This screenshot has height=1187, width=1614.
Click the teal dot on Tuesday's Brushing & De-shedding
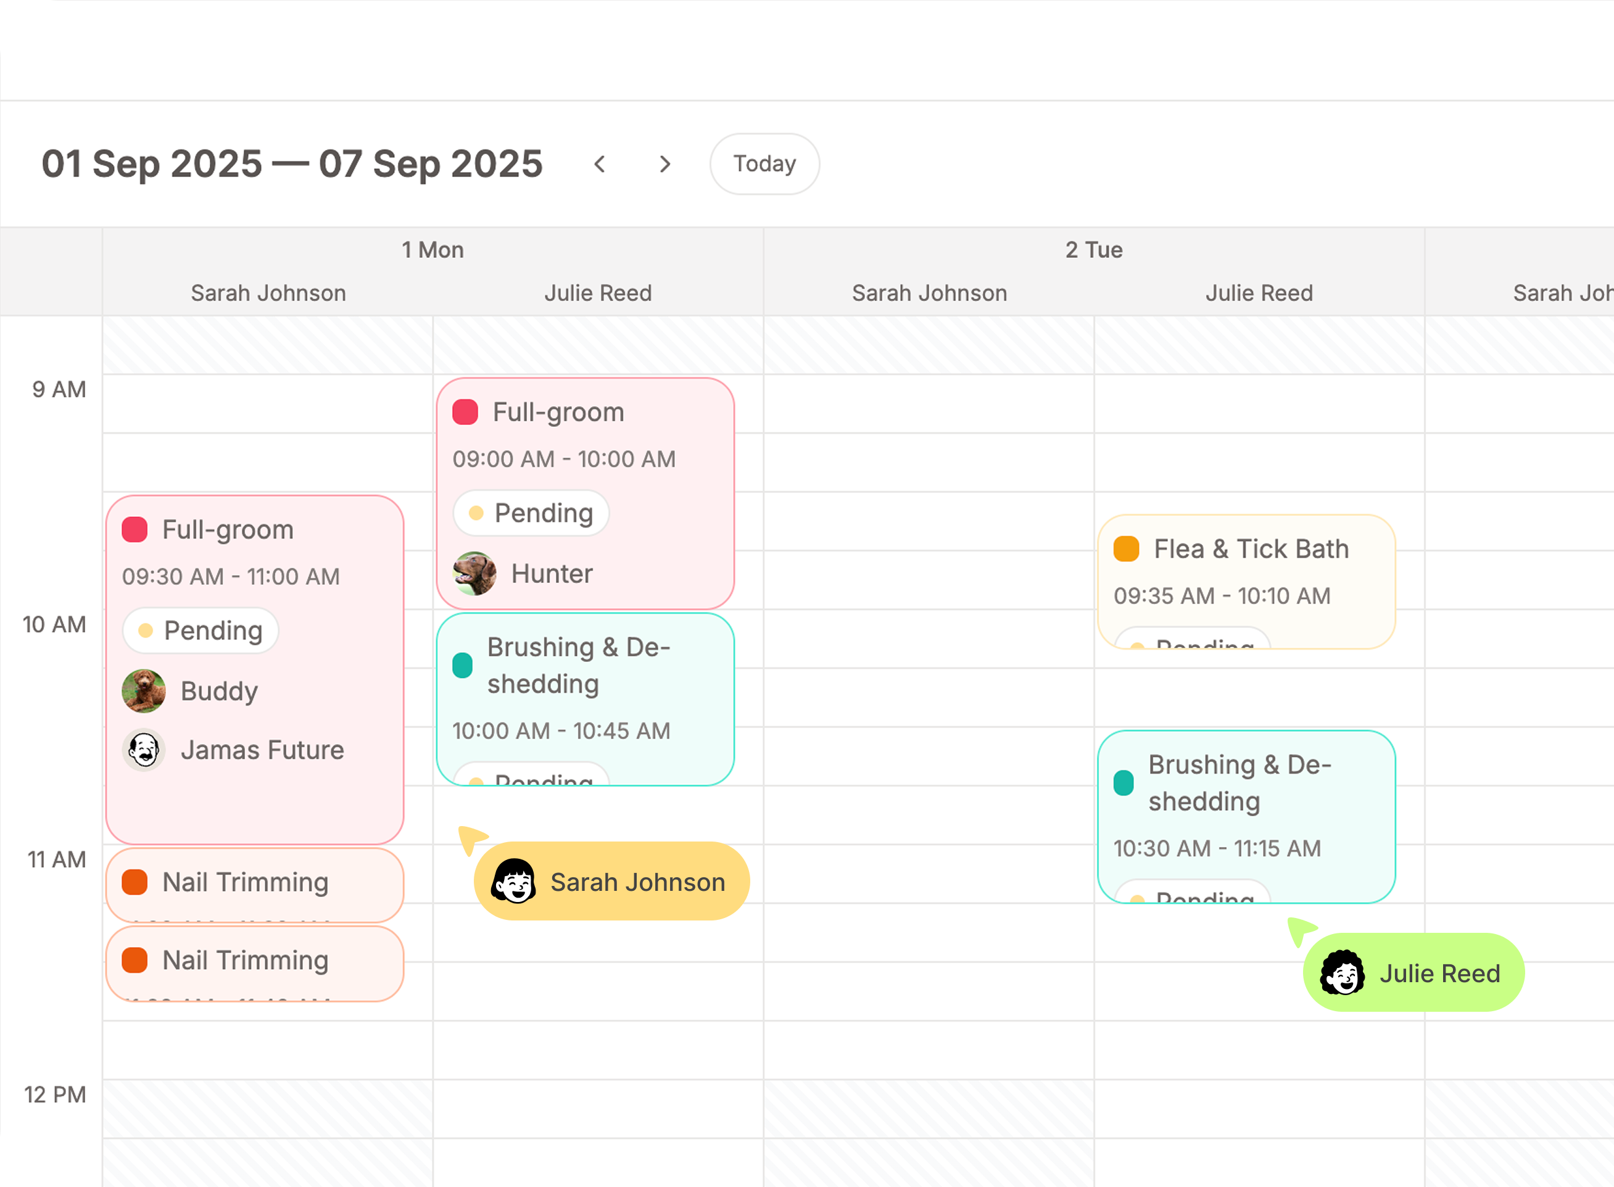pyautogui.click(x=1122, y=783)
